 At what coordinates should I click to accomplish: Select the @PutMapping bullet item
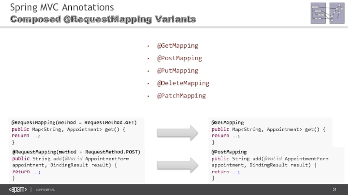[177, 71]
